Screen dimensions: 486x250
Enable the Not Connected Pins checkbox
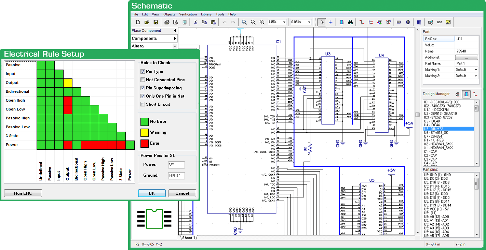(143, 80)
